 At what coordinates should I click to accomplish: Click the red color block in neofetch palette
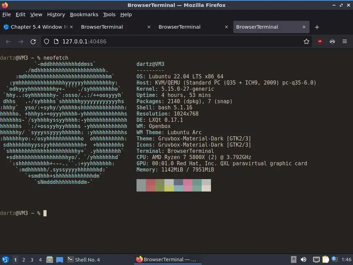click(x=150, y=185)
